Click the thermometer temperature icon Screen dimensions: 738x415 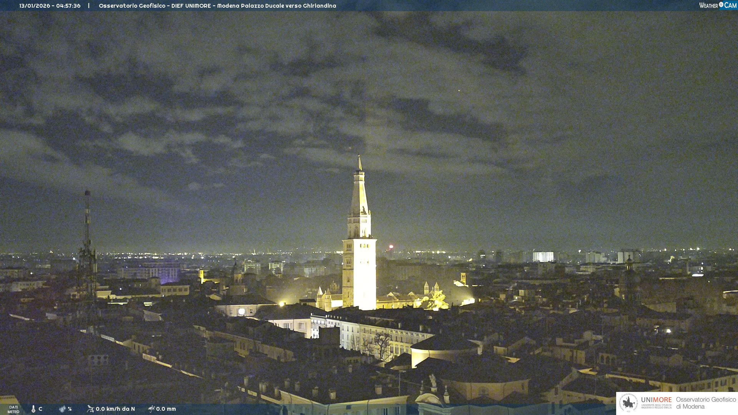coord(33,409)
